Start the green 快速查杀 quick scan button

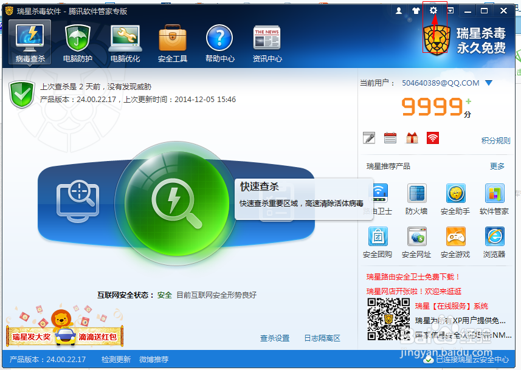click(x=176, y=203)
